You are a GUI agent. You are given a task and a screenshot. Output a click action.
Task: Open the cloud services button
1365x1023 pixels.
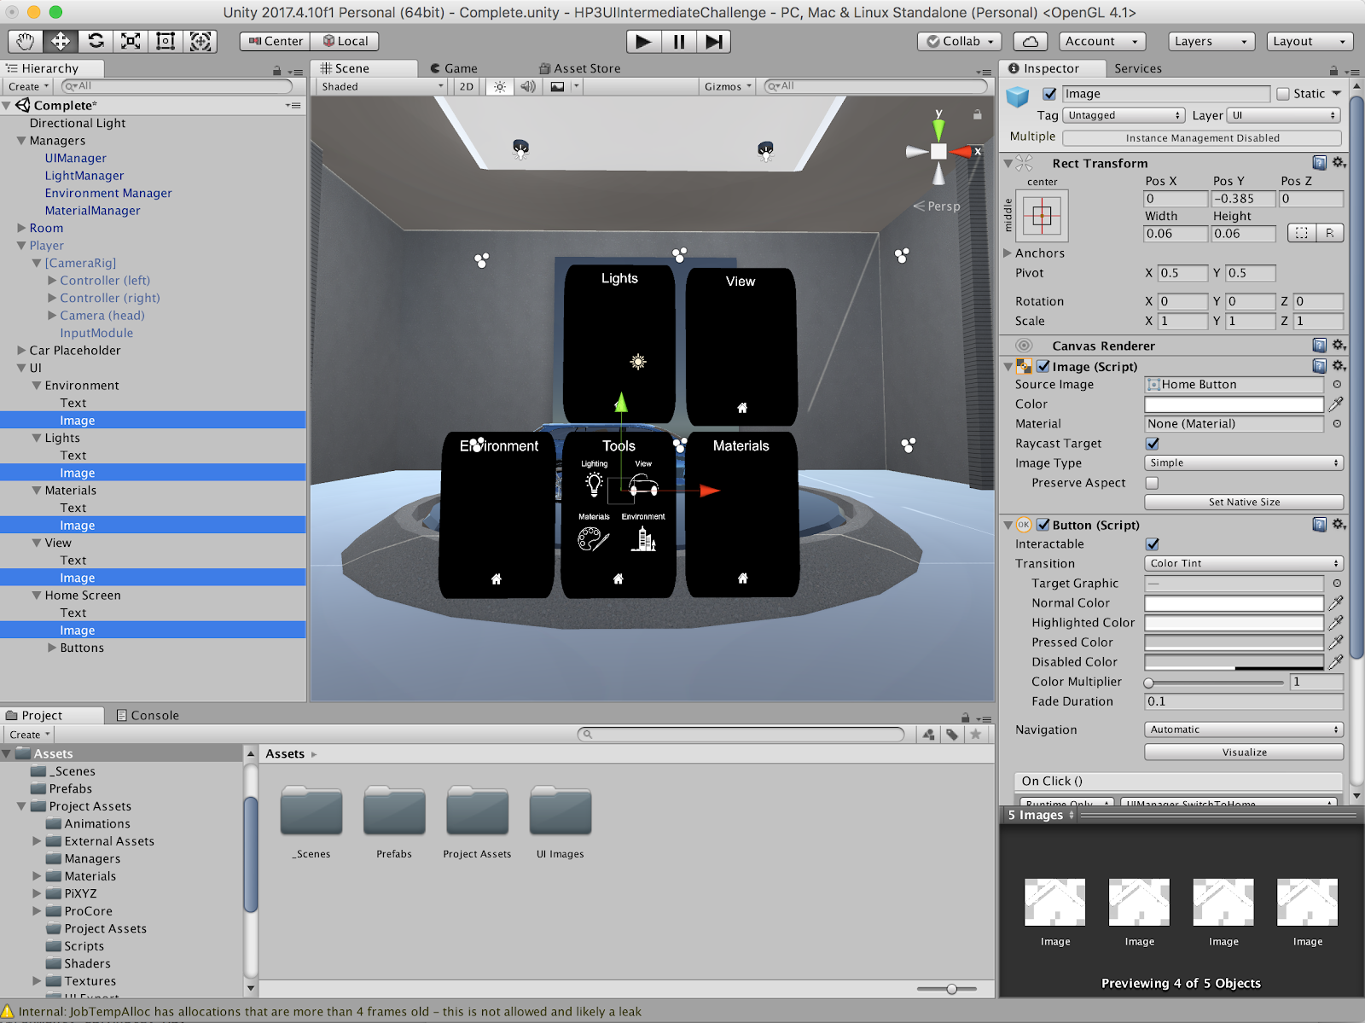coord(1030,41)
